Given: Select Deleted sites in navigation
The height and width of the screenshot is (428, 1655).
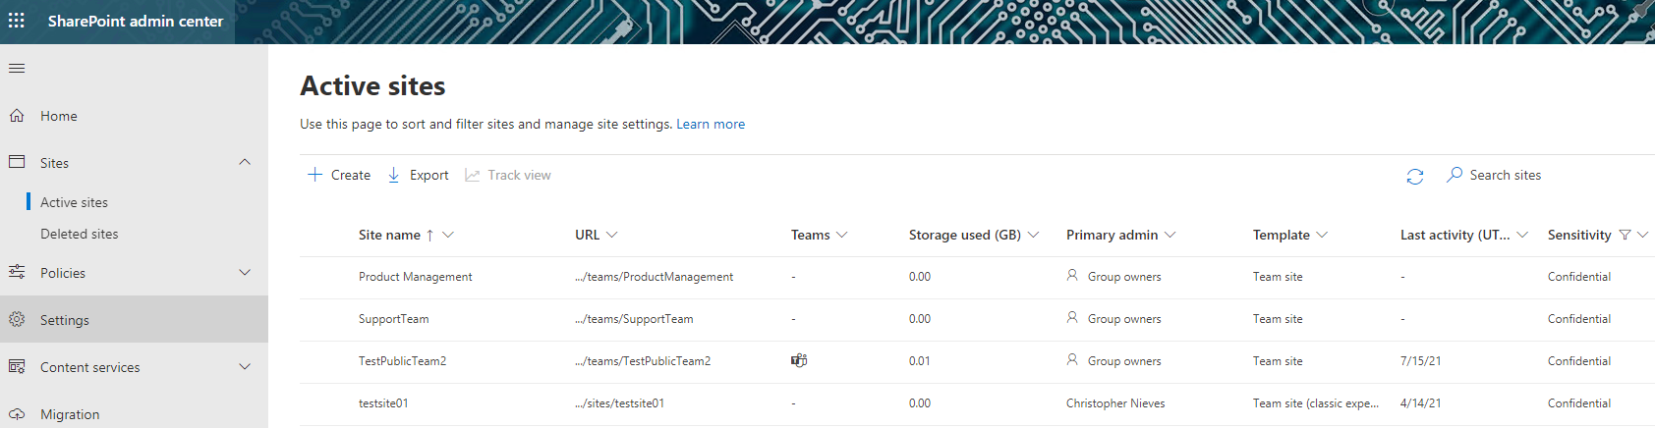Looking at the screenshot, I should (x=79, y=234).
